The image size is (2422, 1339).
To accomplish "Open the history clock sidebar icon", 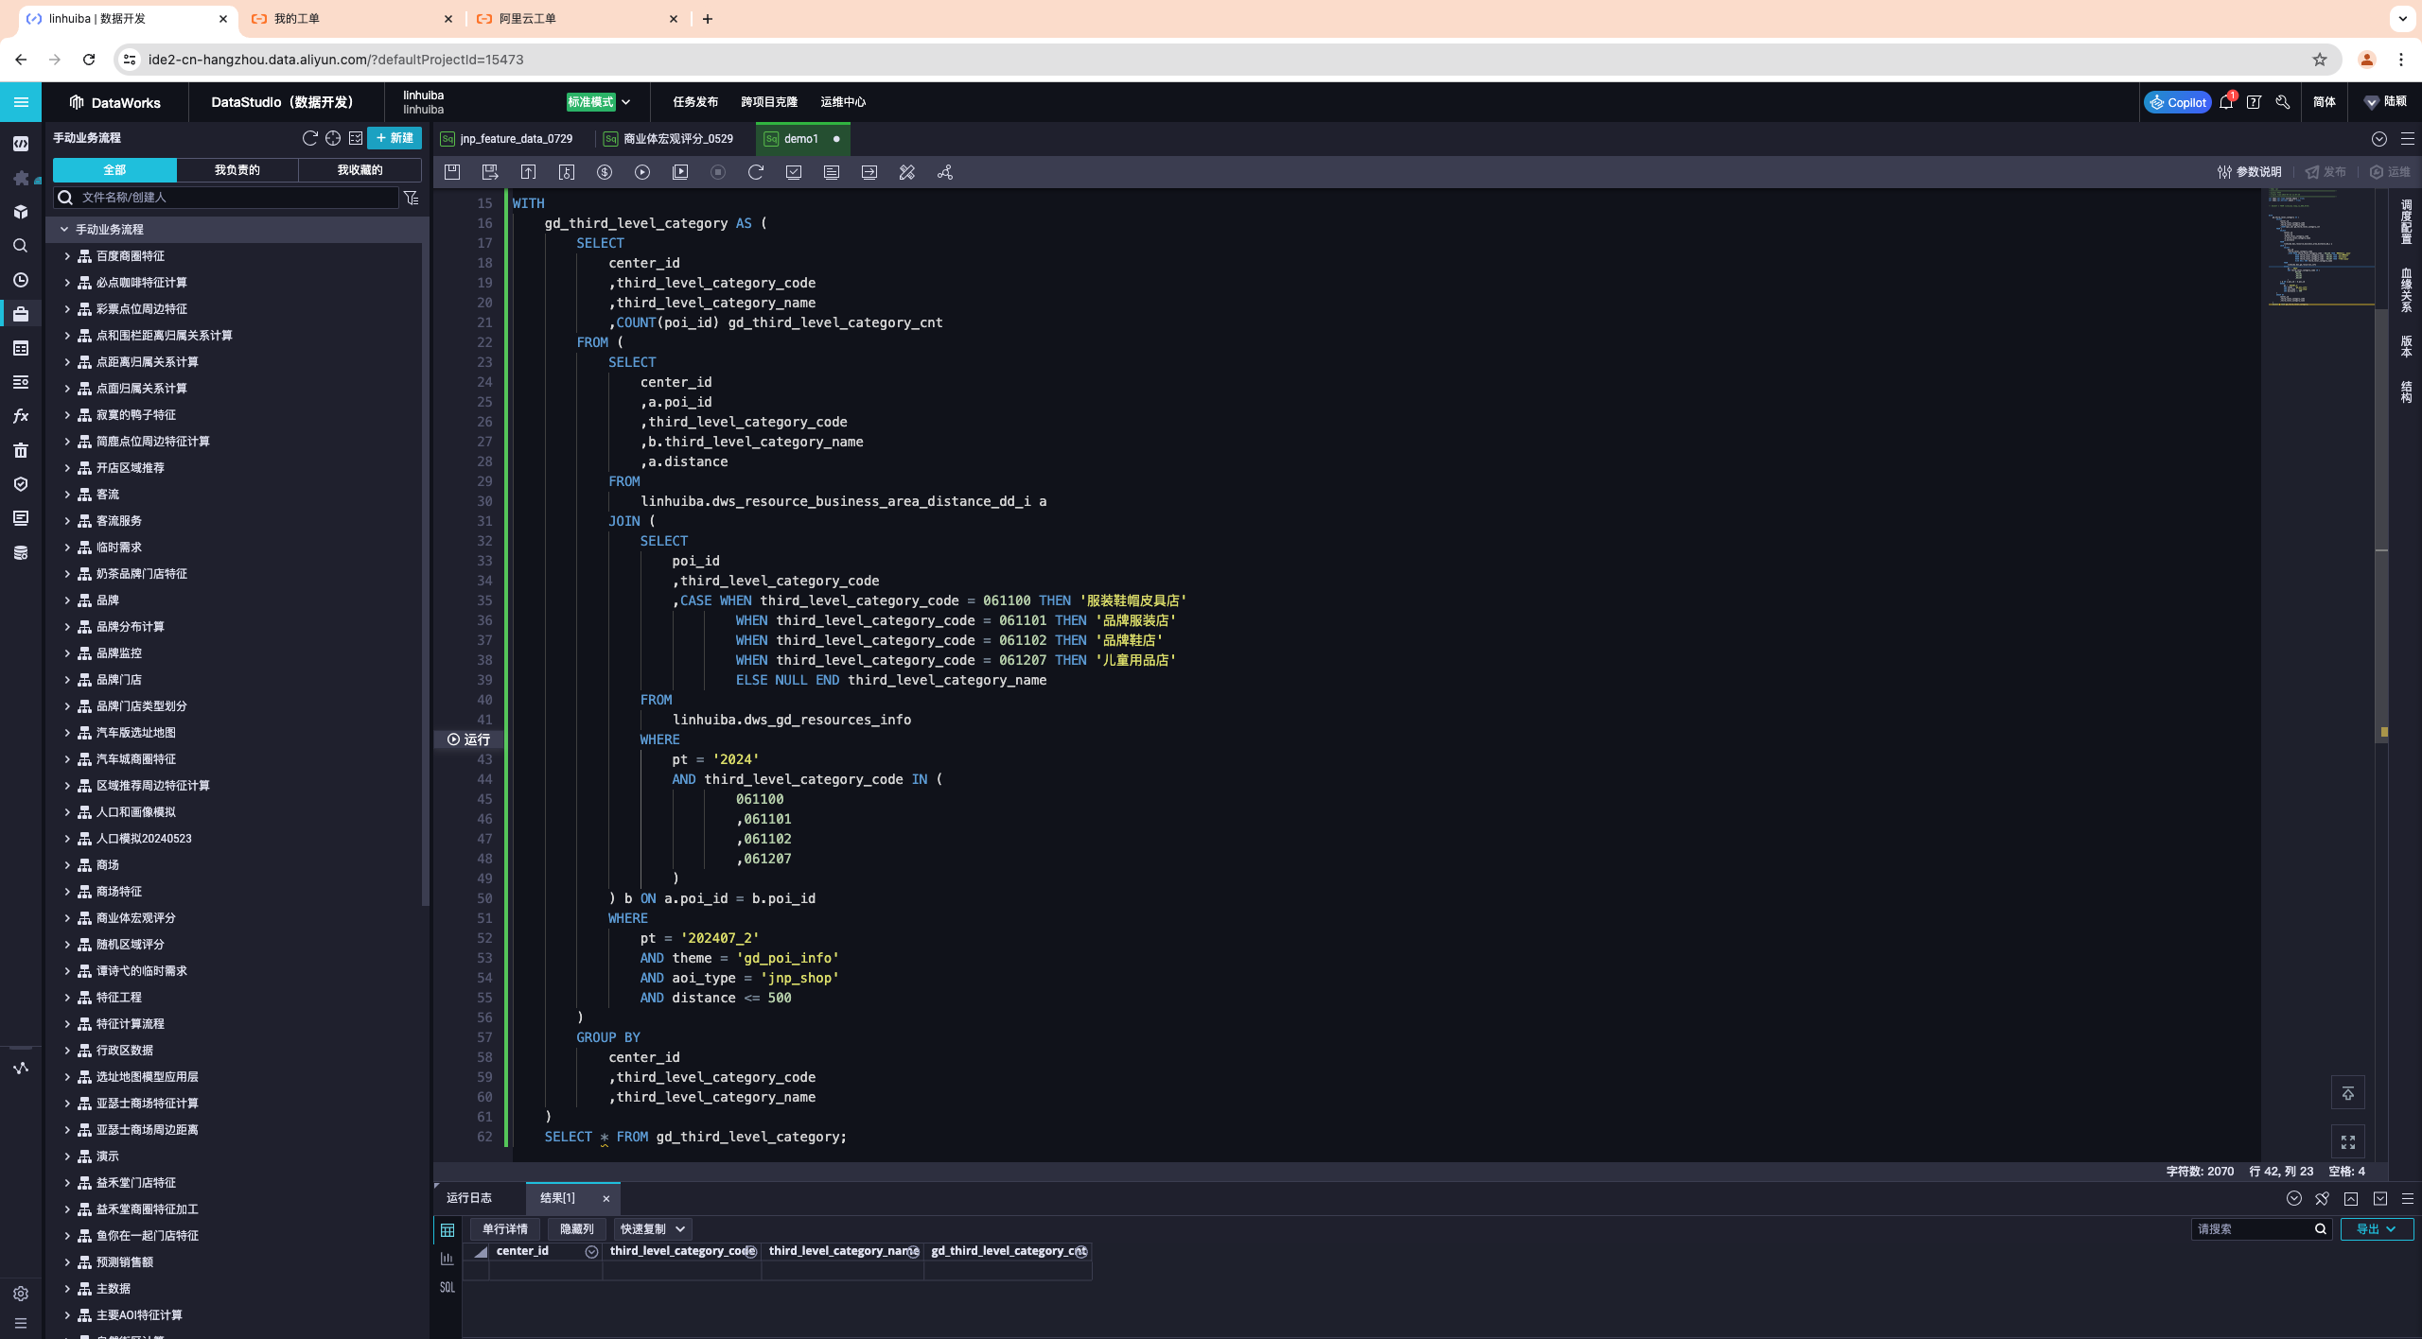I will coord(21,280).
